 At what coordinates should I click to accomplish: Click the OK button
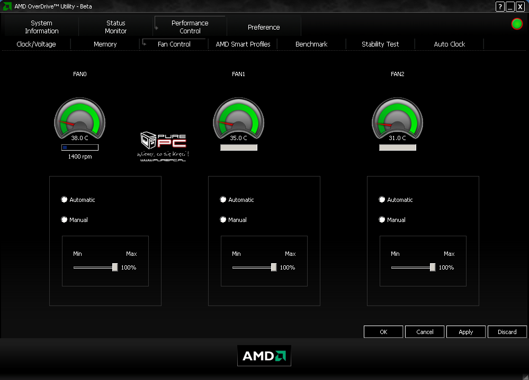tap(383, 332)
